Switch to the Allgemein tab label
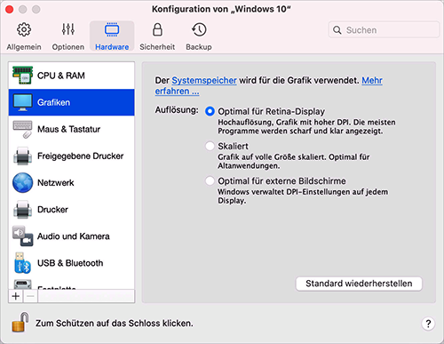This screenshot has width=444, height=344. pyautogui.click(x=24, y=47)
